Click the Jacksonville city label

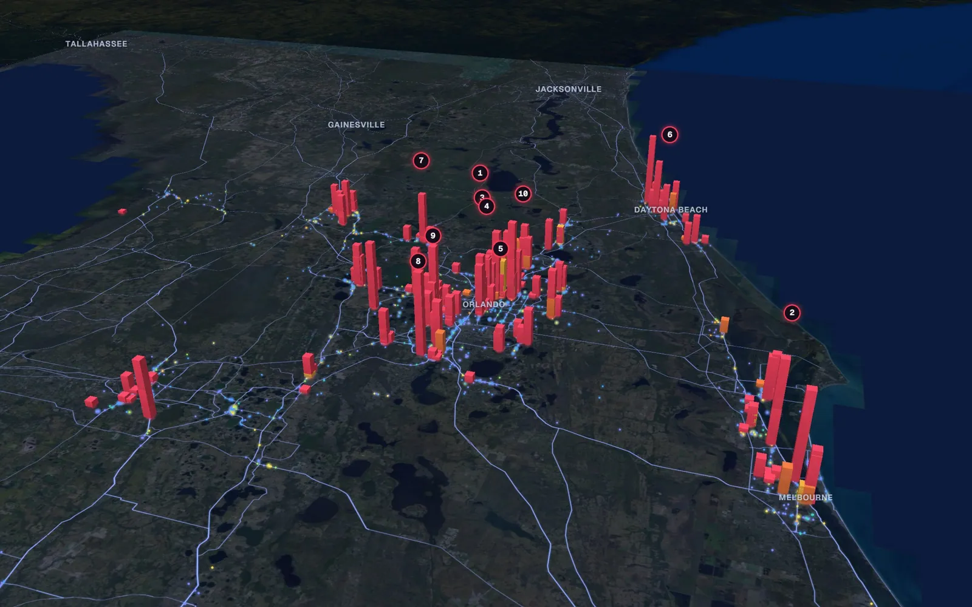click(569, 89)
